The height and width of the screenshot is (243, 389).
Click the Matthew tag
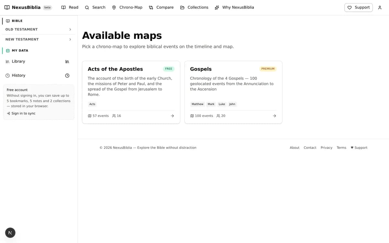click(x=197, y=104)
